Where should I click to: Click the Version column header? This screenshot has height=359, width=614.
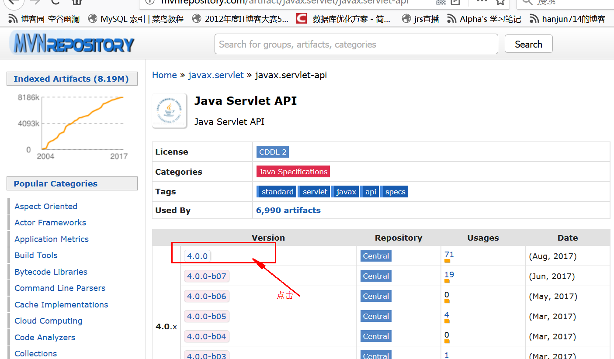click(268, 238)
